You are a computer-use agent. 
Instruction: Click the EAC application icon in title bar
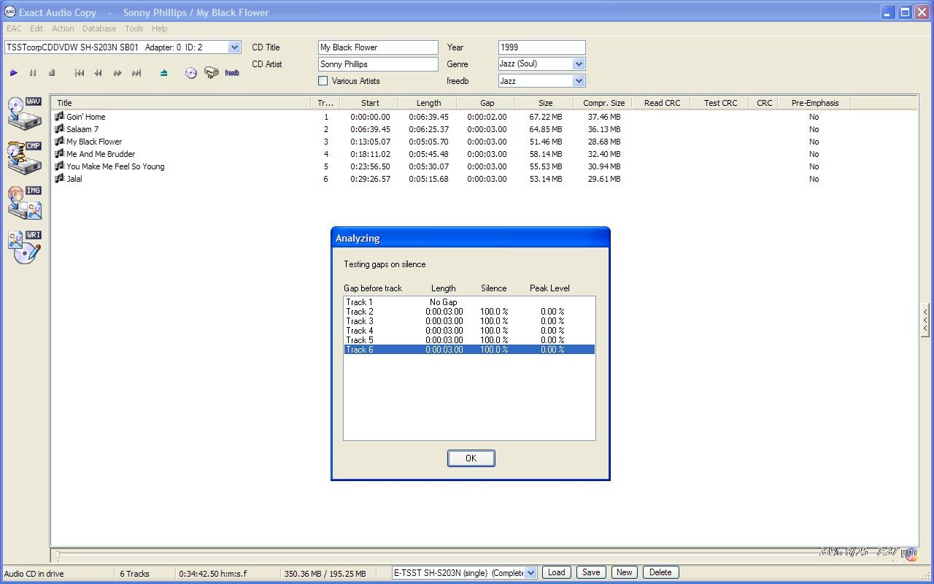[10, 12]
